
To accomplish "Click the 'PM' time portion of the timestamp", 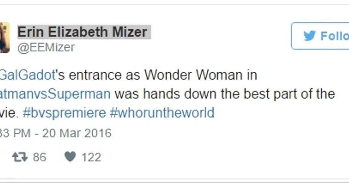I will (x=22, y=133).
